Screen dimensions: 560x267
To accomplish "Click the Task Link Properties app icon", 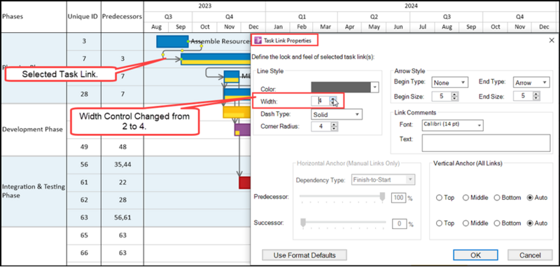I will coord(258,41).
